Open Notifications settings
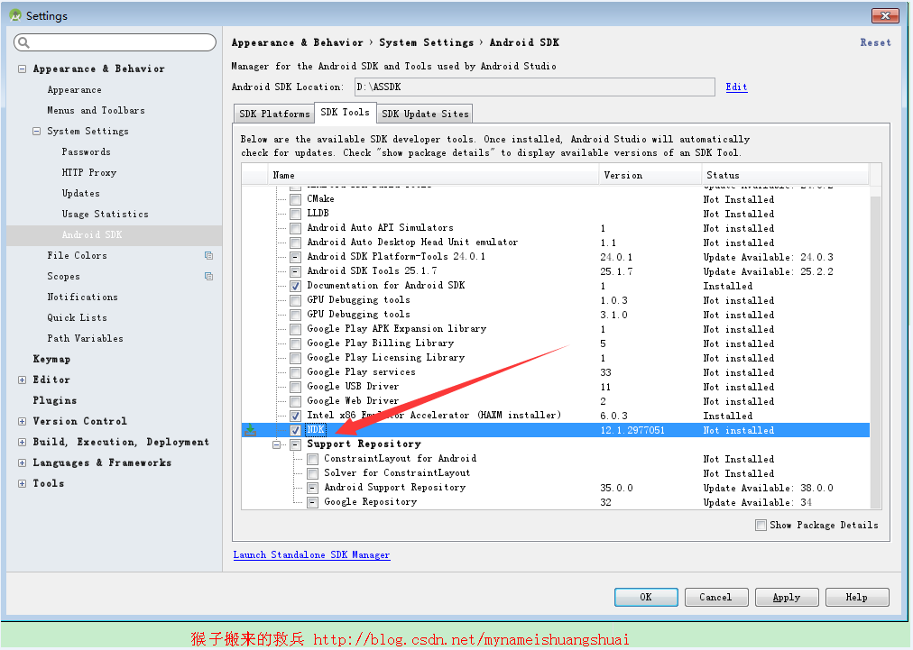This screenshot has height=650, width=913. [83, 297]
